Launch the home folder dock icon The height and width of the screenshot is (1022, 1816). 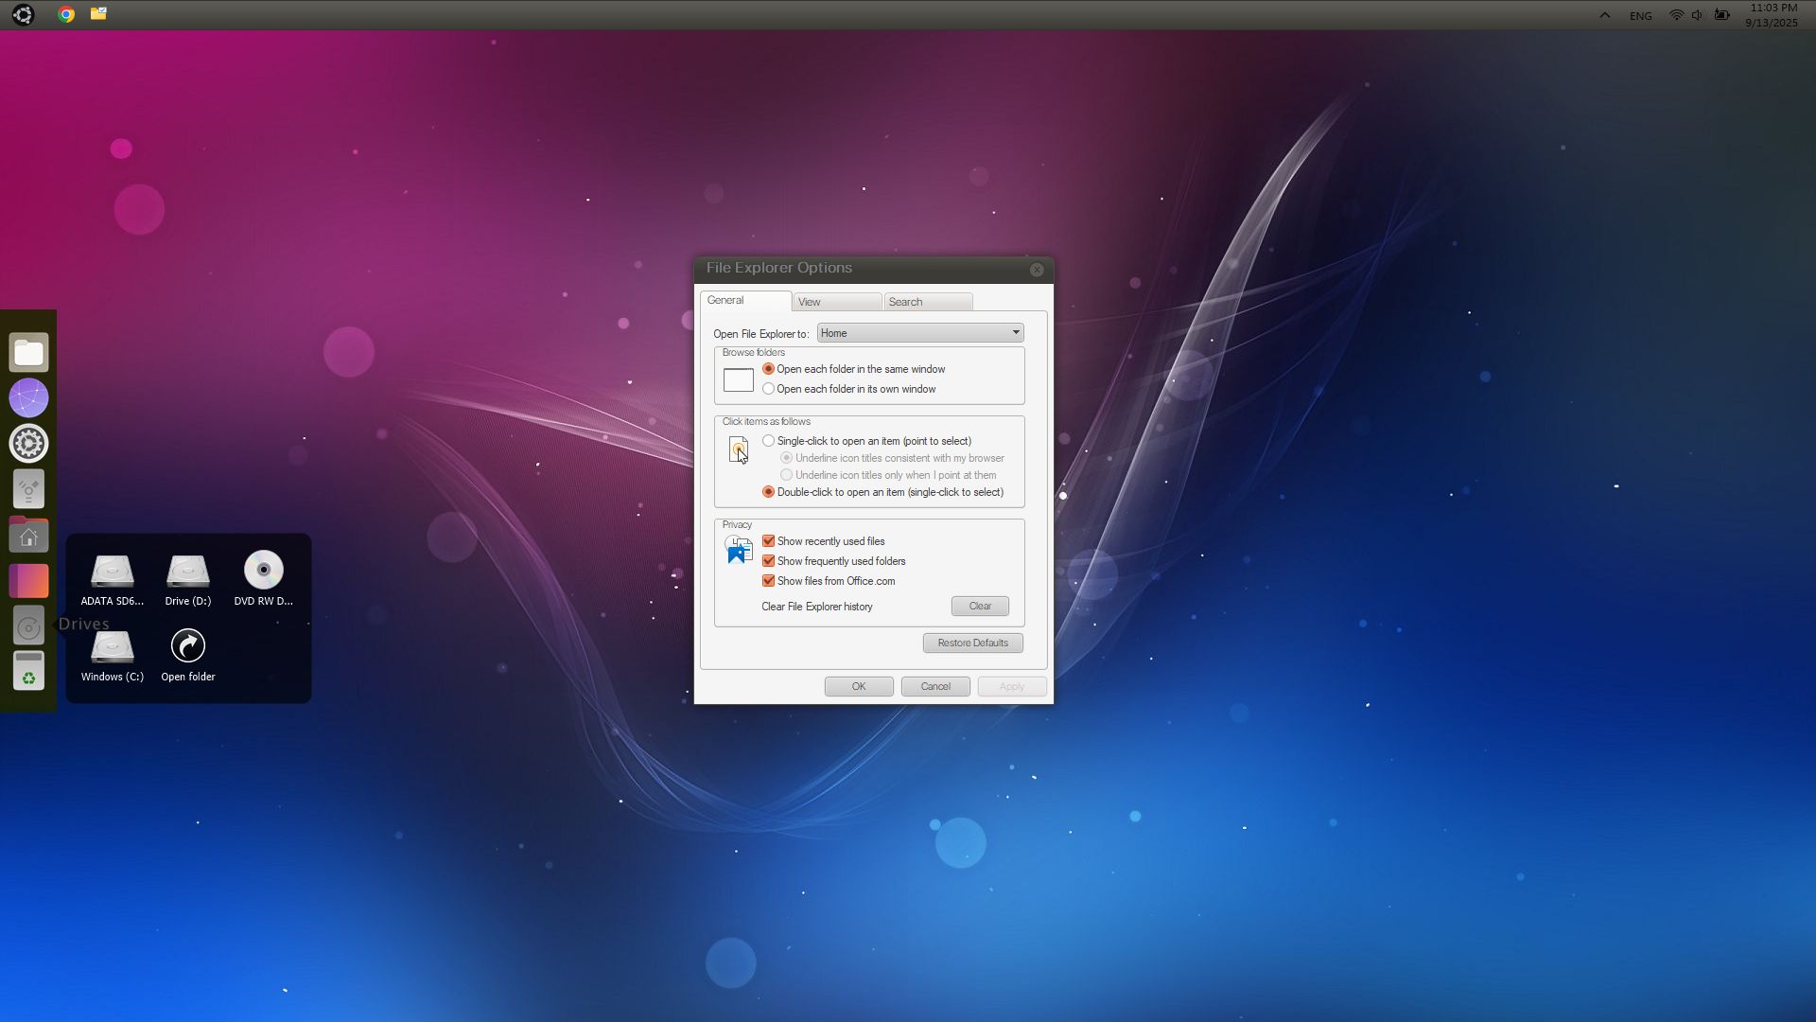point(28,537)
